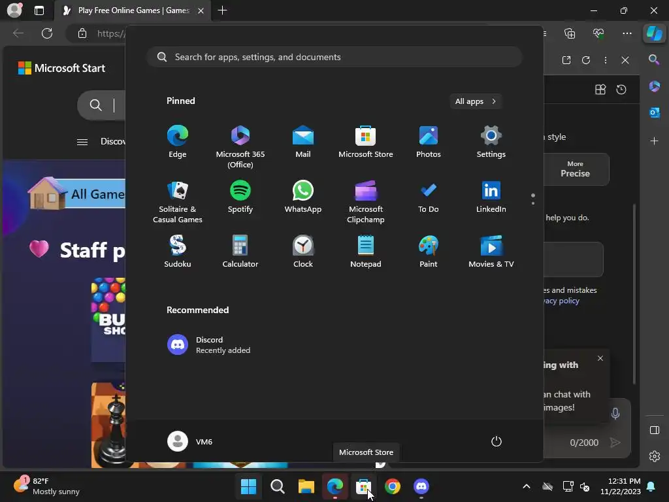Open Discord from the taskbar

(x=421, y=486)
